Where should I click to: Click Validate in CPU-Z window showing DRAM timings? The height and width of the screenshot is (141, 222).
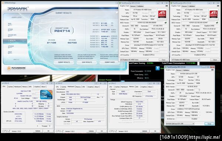click(x=144, y=131)
